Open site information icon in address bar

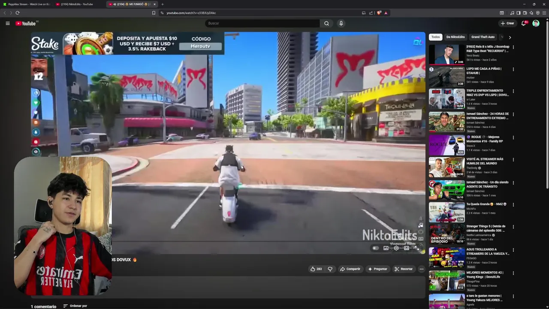[162, 13]
